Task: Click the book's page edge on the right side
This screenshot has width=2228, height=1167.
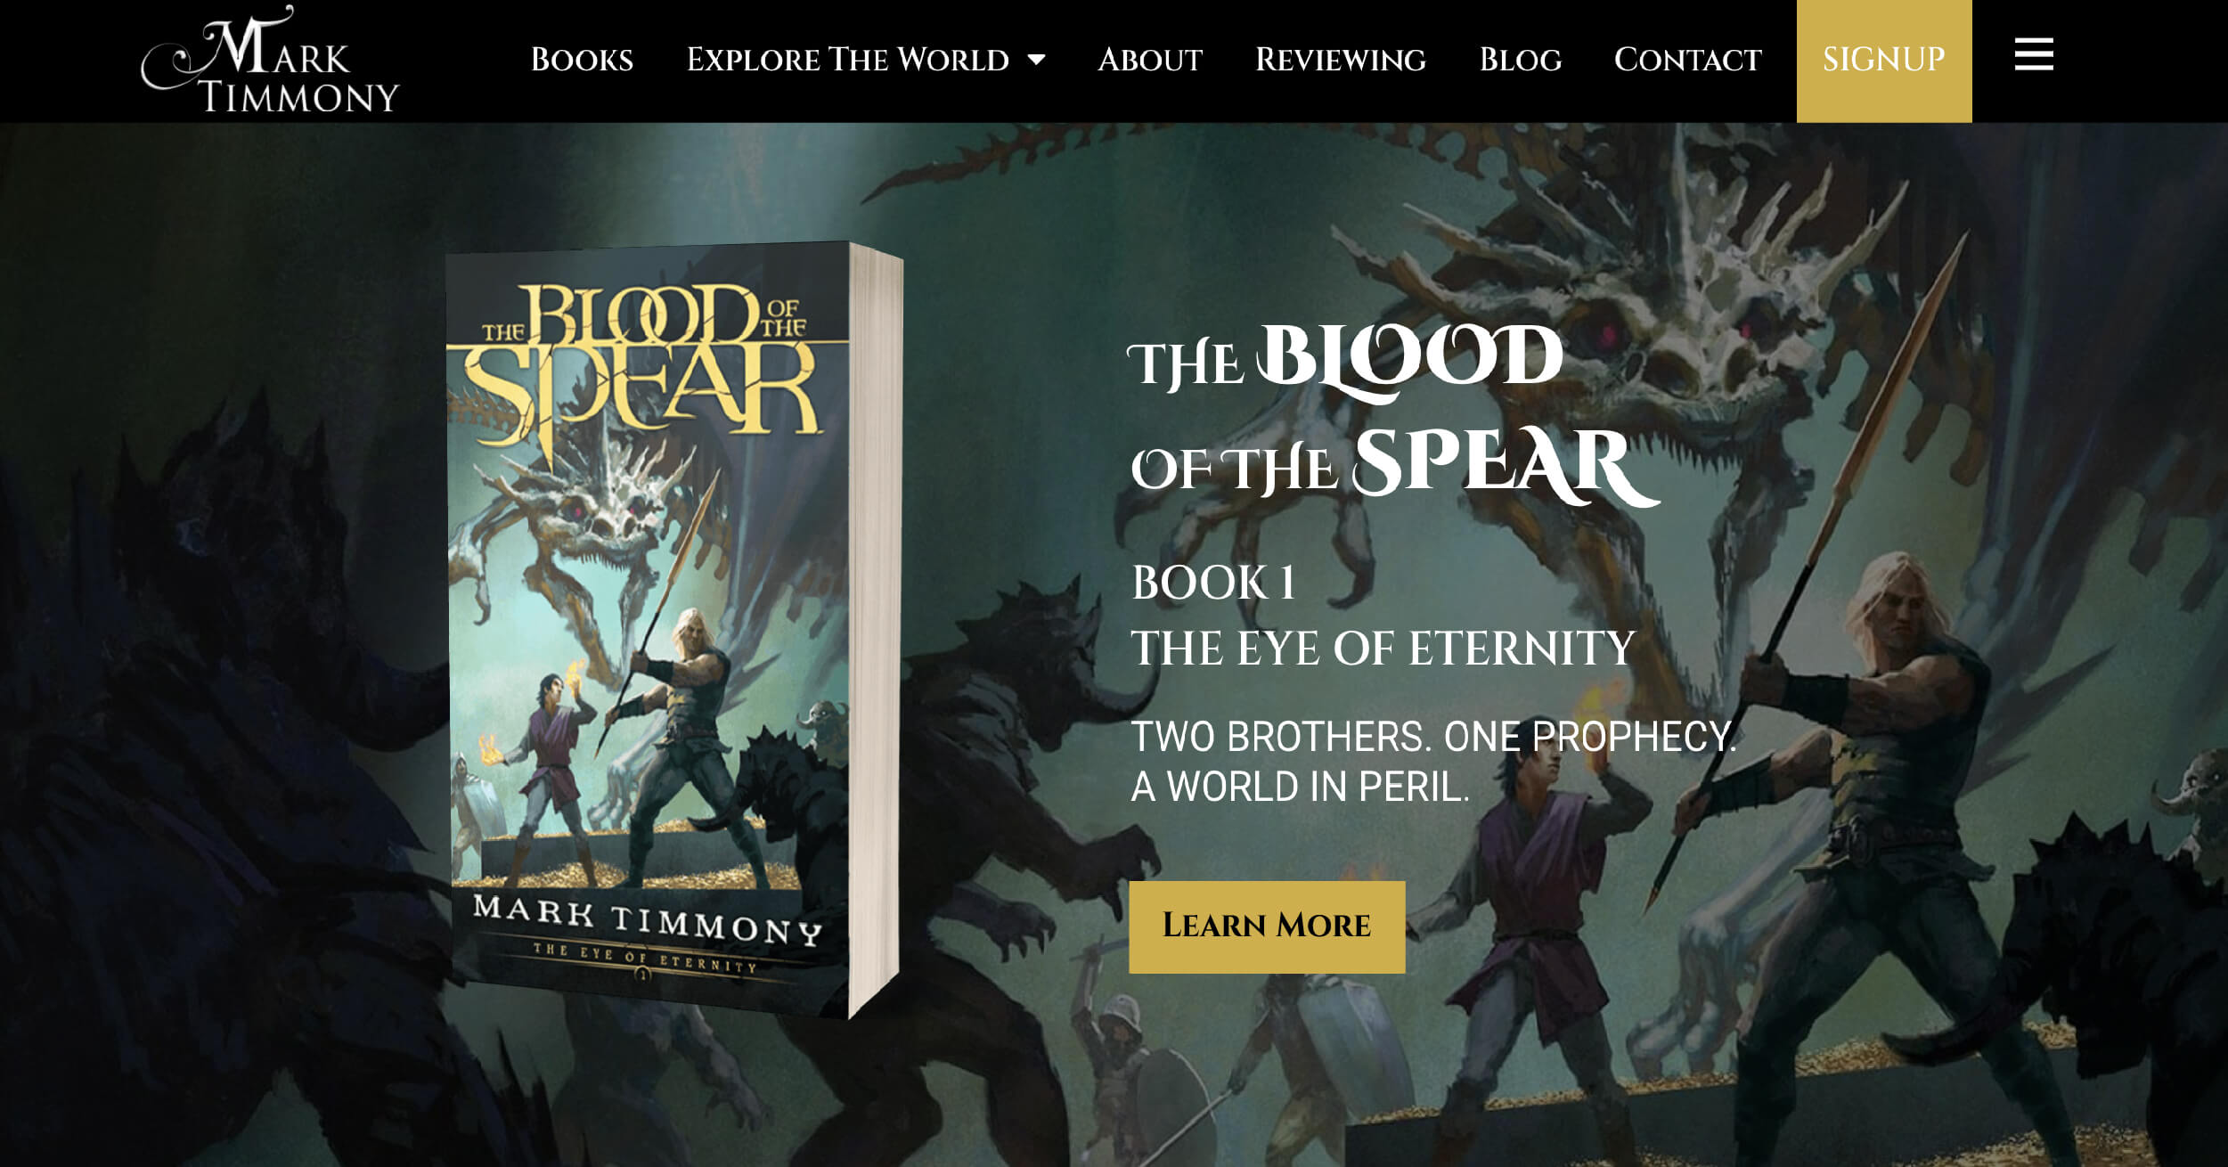Action: click(877, 630)
